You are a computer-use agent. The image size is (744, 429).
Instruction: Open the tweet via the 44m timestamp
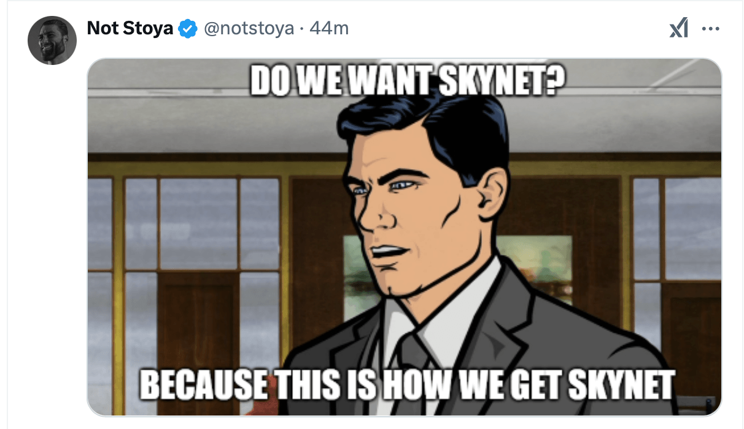pos(330,28)
